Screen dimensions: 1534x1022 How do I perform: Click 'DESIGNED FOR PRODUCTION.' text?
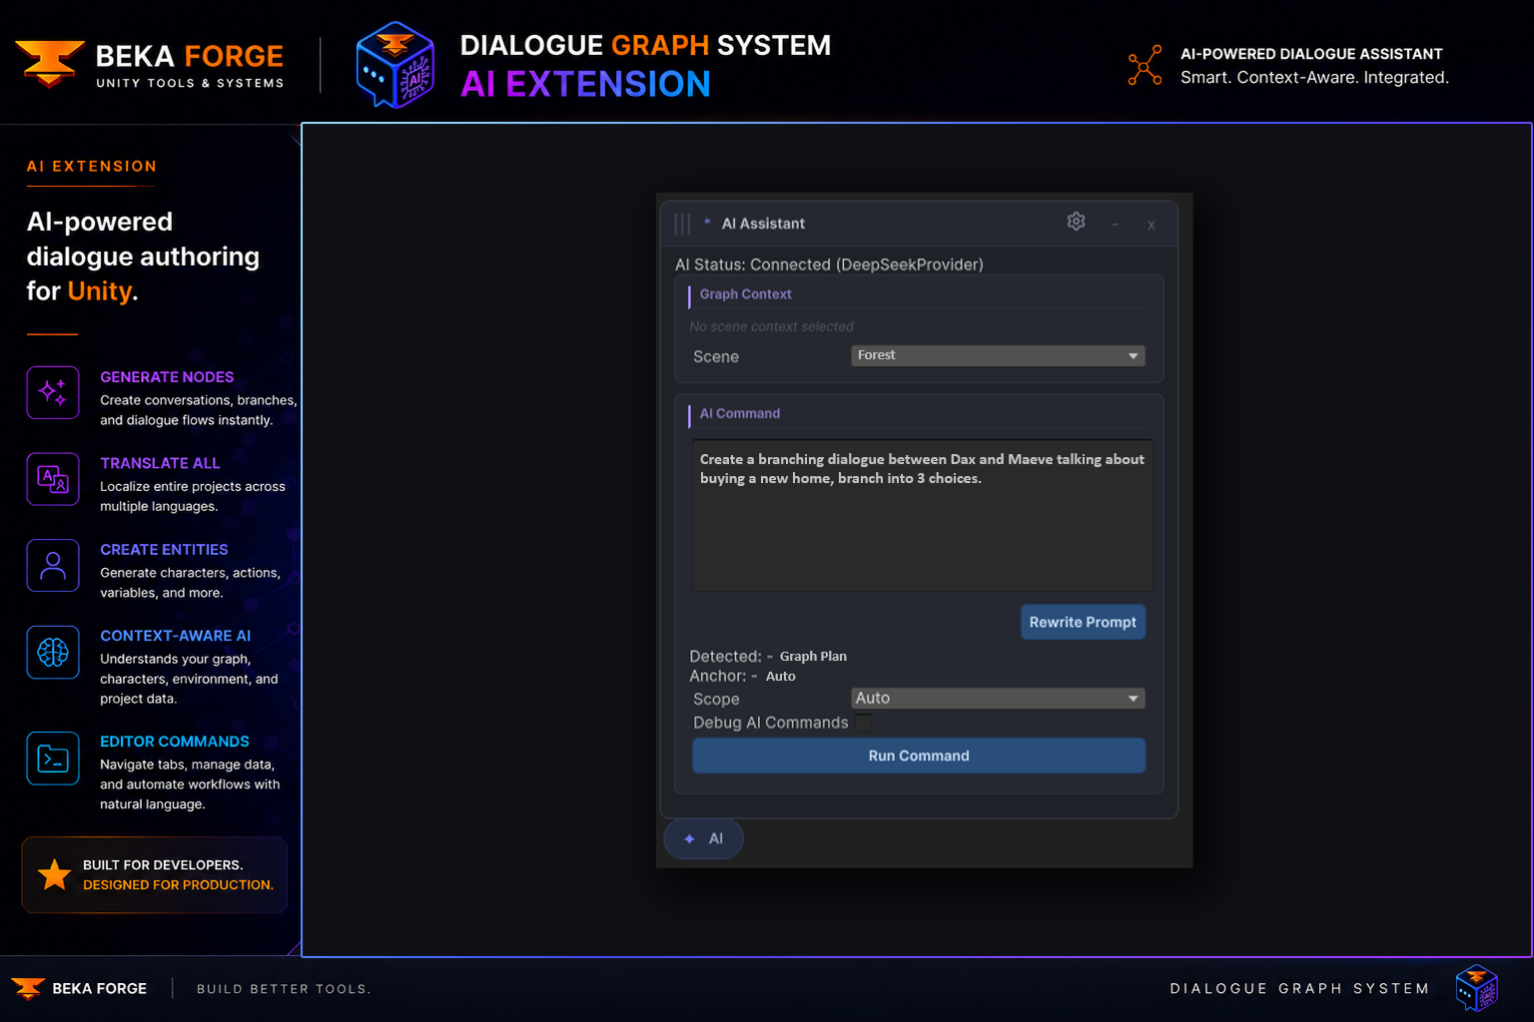click(x=178, y=885)
